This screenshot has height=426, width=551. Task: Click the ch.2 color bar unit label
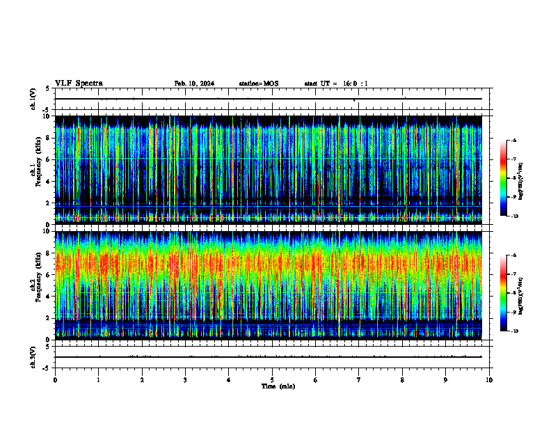pos(521,297)
